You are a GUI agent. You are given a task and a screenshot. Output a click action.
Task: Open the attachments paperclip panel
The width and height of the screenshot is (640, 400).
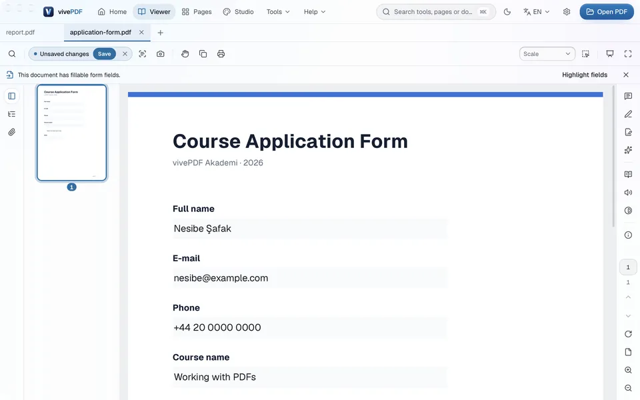[x=12, y=132]
